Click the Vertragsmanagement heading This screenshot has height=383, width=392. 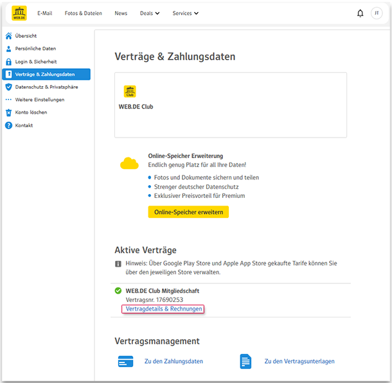(157, 341)
